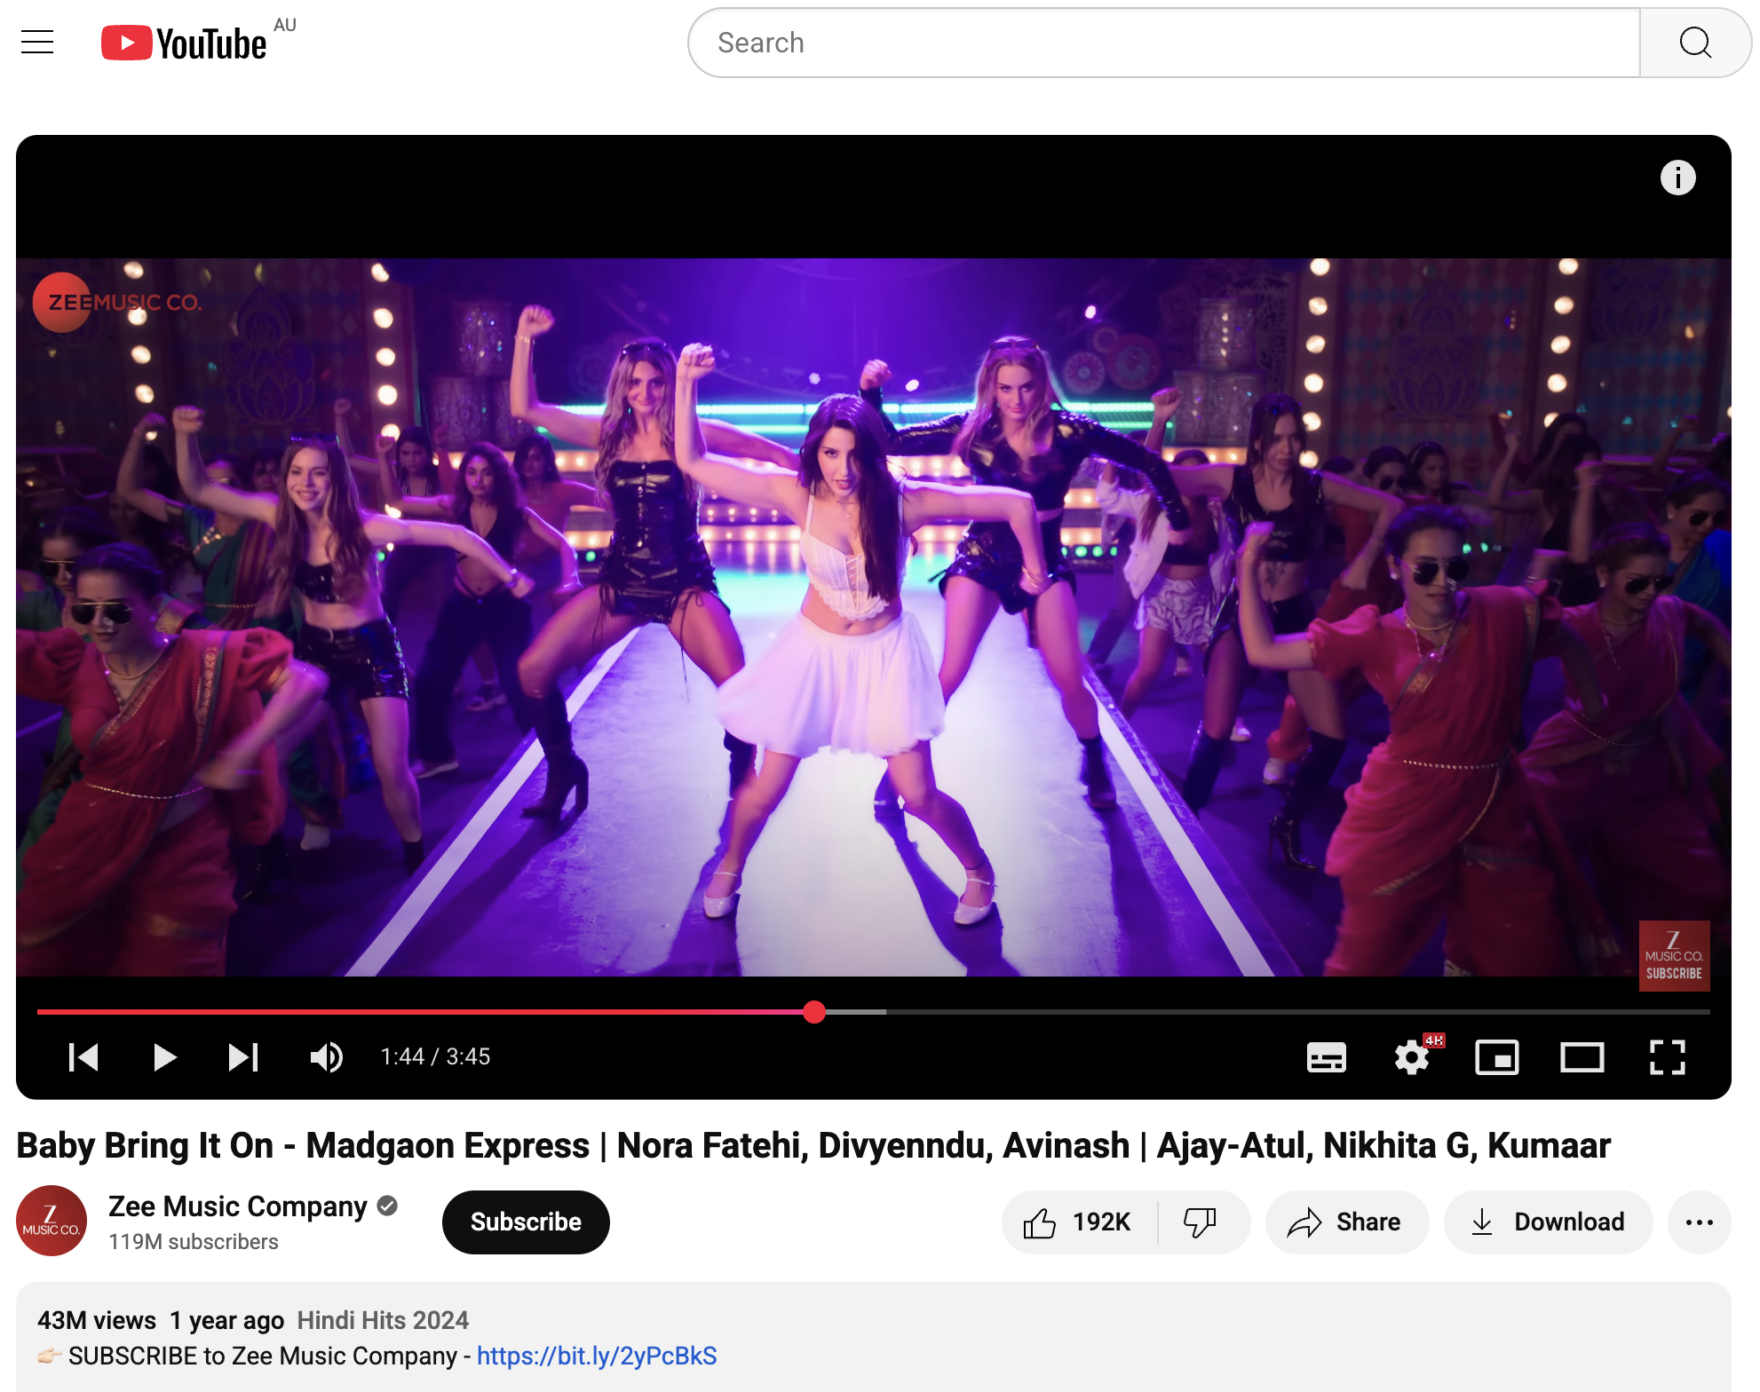This screenshot has height=1392, width=1760.
Task: Open the video info card icon
Action: (x=1677, y=178)
